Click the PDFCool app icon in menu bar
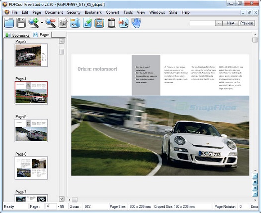 pyautogui.click(x=7, y=12)
